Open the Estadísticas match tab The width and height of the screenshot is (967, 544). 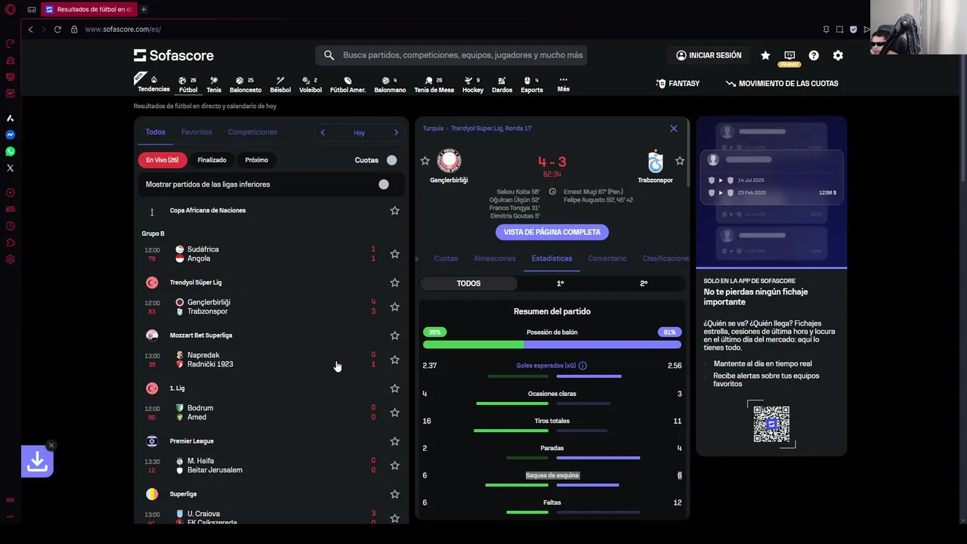(551, 258)
